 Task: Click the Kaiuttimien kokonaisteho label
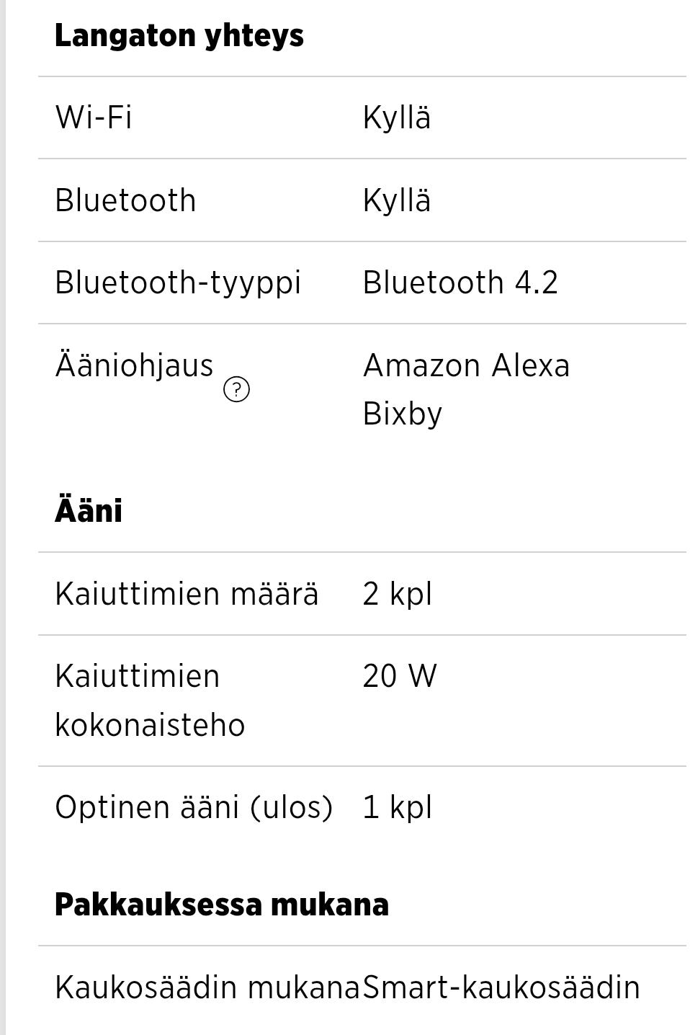[149, 701]
